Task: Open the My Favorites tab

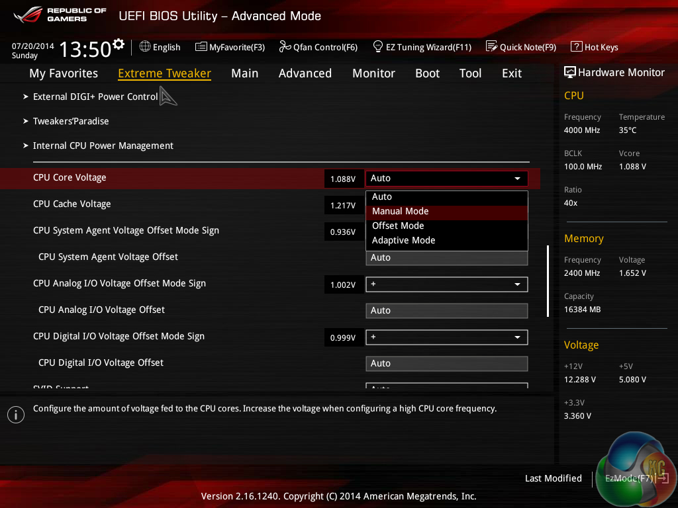Action: point(64,73)
